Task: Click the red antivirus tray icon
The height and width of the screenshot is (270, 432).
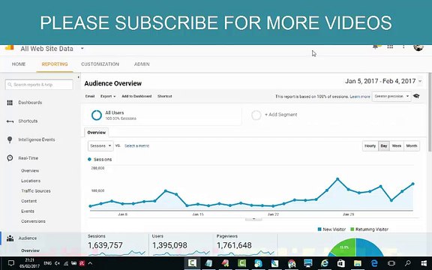Action: pyautogui.click(x=82, y=263)
